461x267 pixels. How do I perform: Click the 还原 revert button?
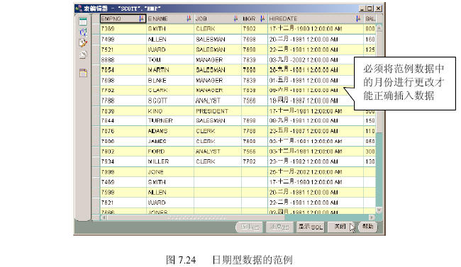click(279, 227)
